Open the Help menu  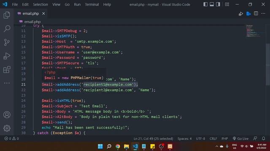click(x=107, y=5)
